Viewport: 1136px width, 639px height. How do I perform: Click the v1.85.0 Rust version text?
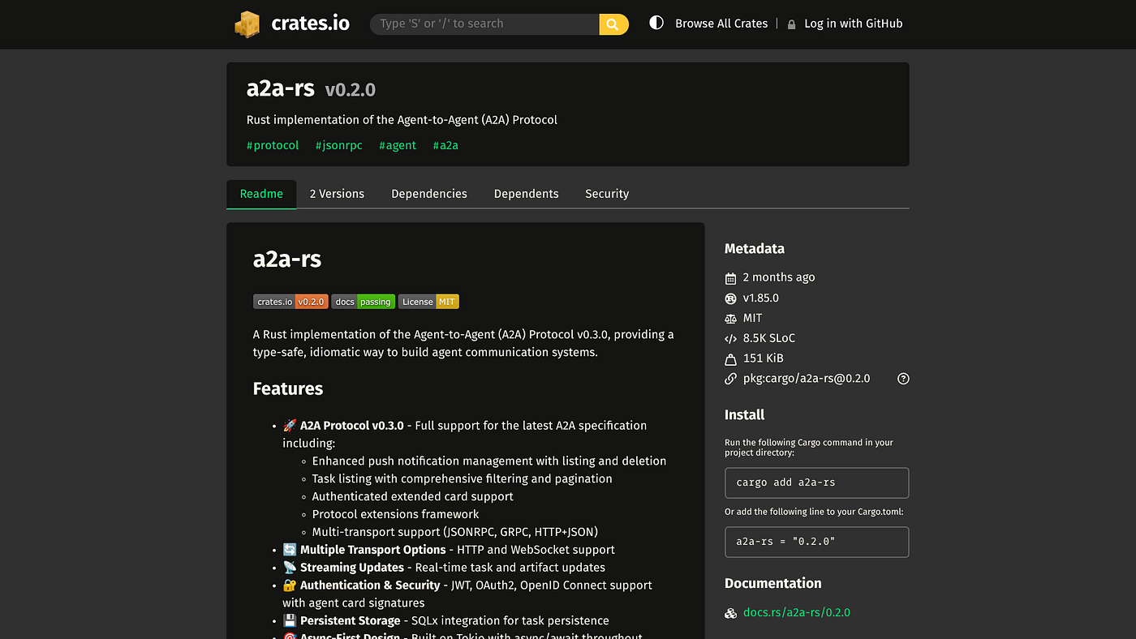[761, 298]
